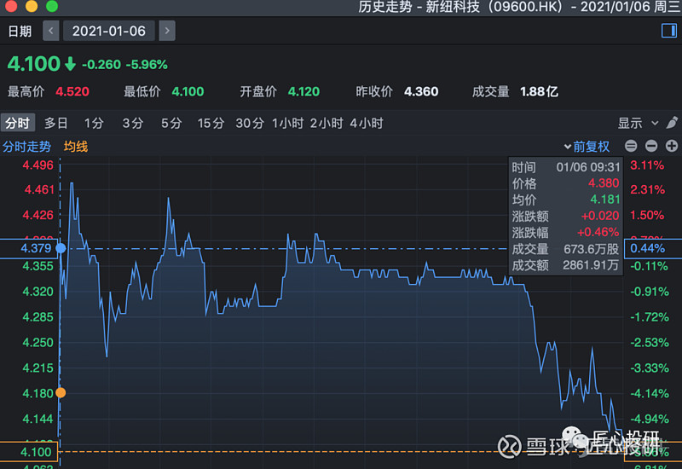Open the 前复权 adjustment dropdown
Viewport: 682px width, 469px height.
(587, 147)
